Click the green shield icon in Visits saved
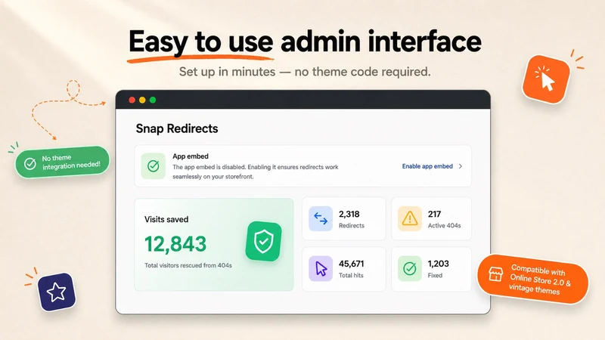Image resolution: width=605 pixels, height=340 pixels. coord(263,241)
